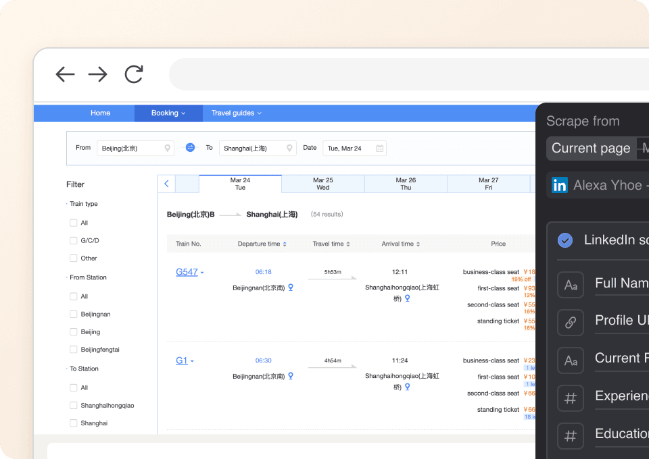The height and width of the screenshot is (459, 649).
Task: Open the Booking dropdown menu
Action: coord(168,113)
